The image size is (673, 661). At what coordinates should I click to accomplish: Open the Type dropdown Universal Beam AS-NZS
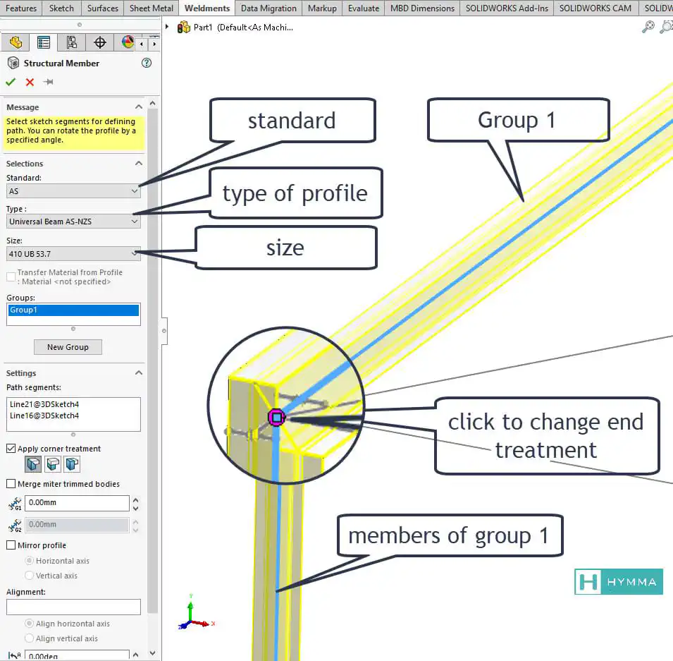(73, 222)
